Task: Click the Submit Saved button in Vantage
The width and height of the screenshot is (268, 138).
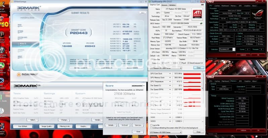Action: click(x=132, y=68)
